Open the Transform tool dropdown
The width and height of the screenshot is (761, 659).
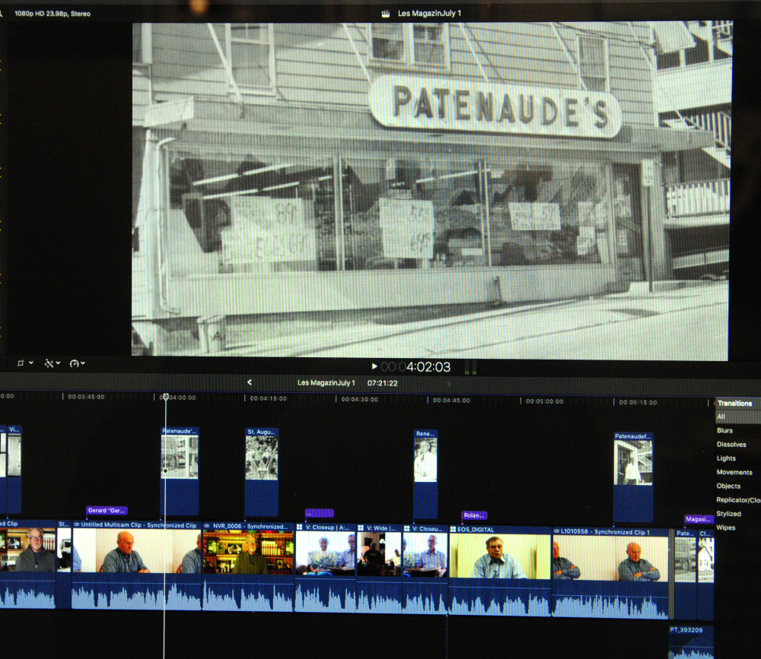(x=25, y=363)
